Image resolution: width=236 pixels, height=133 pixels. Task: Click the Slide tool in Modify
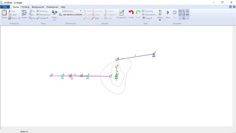click(96, 15)
